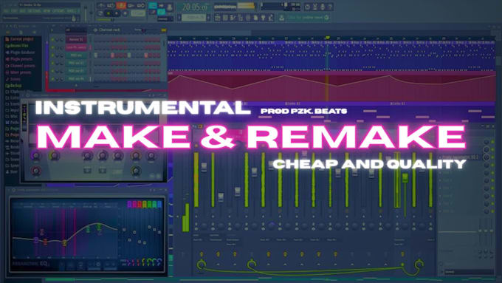Mute the MIDI out channel via green LED
The image size is (502, 283).
[53, 55]
